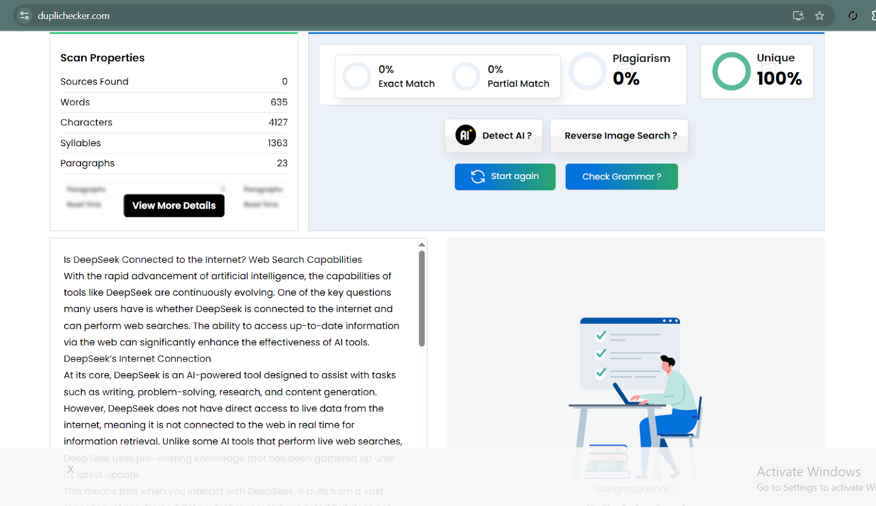Click the text panel scrollbar thumb
This screenshot has height=506, width=876.
422,298
